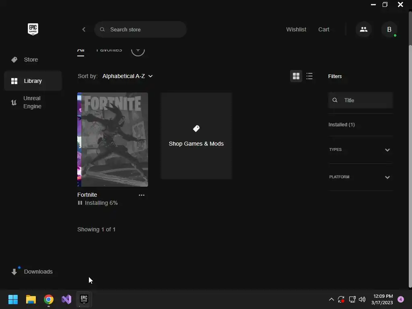Image resolution: width=412 pixels, height=309 pixels.
Task: Click the Epic Games taskbar icon
Action: 84,299
